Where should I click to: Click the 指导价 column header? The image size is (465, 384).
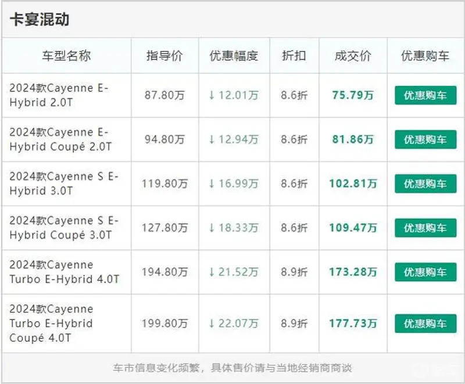[x=164, y=56]
